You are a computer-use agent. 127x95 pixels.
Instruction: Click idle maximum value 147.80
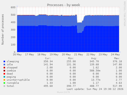click(x=117, y=65)
